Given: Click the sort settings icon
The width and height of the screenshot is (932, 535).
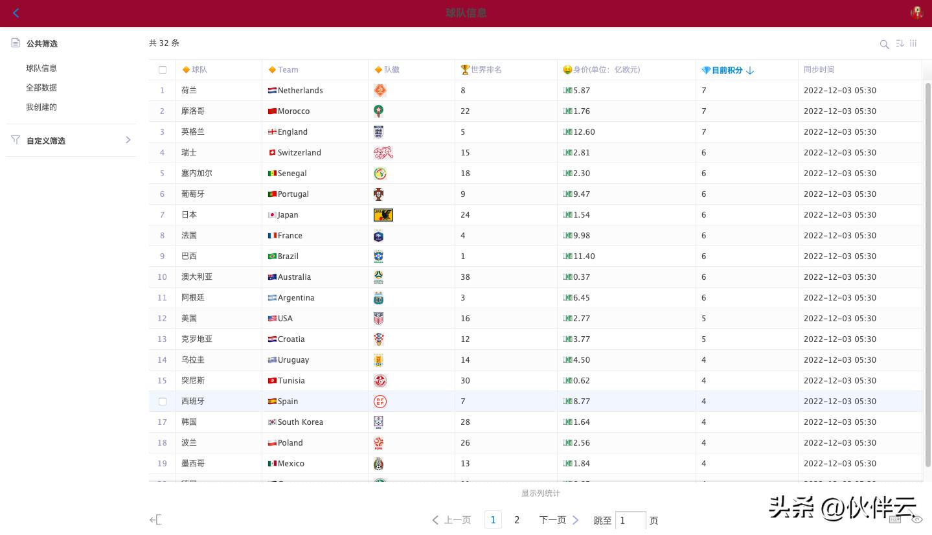Looking at the screenshot, I should 900,43.
